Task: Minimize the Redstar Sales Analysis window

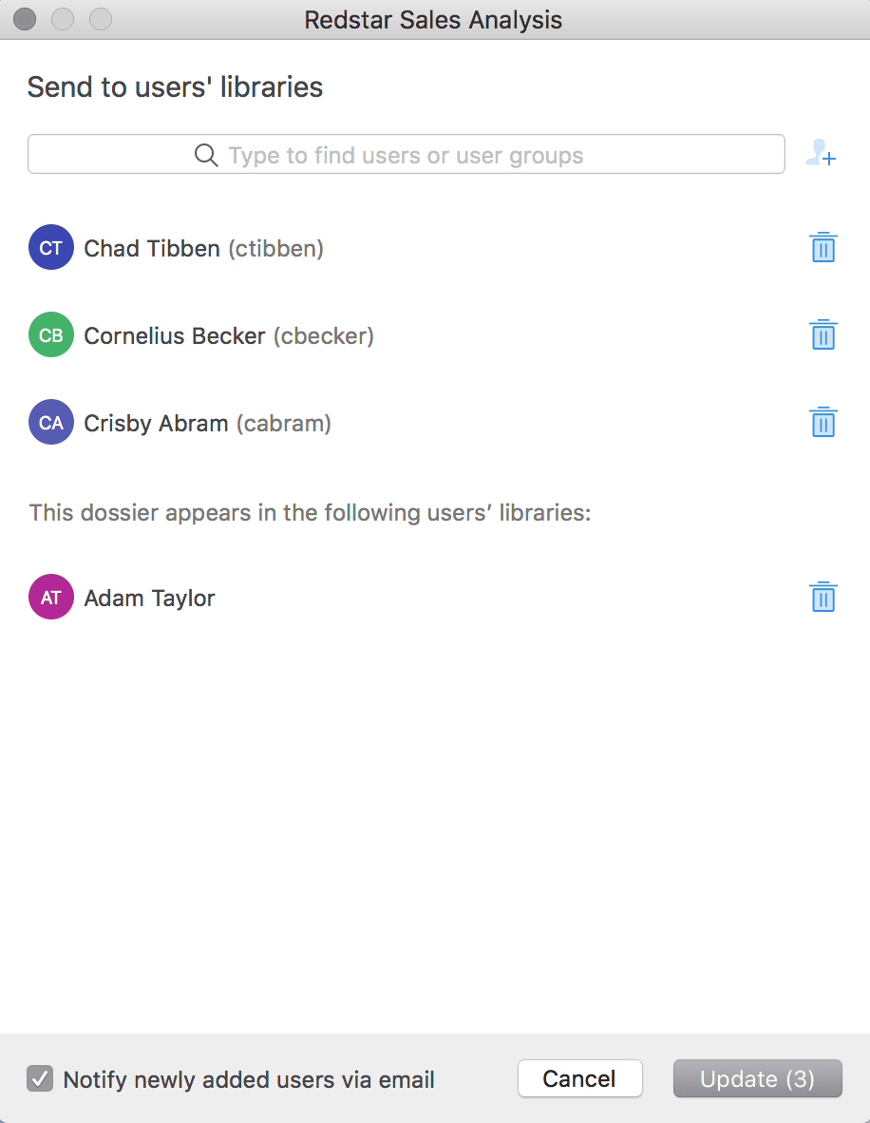Action: coord(63,19)
